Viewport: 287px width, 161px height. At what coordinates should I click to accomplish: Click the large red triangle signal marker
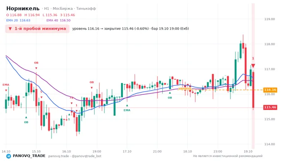[x=253, y=66]
